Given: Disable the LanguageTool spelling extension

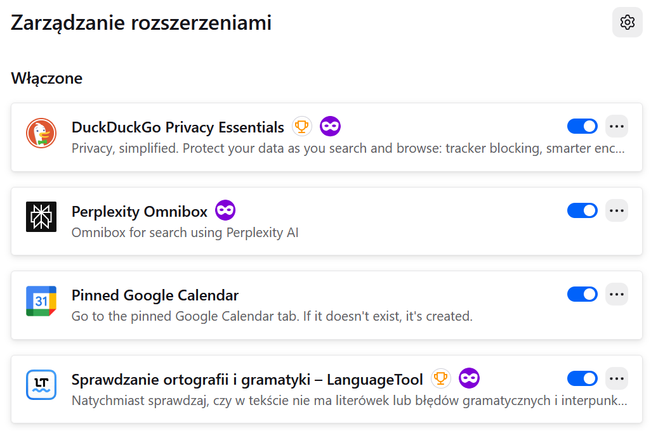Looking at the screenshot, I should [582, 378].
